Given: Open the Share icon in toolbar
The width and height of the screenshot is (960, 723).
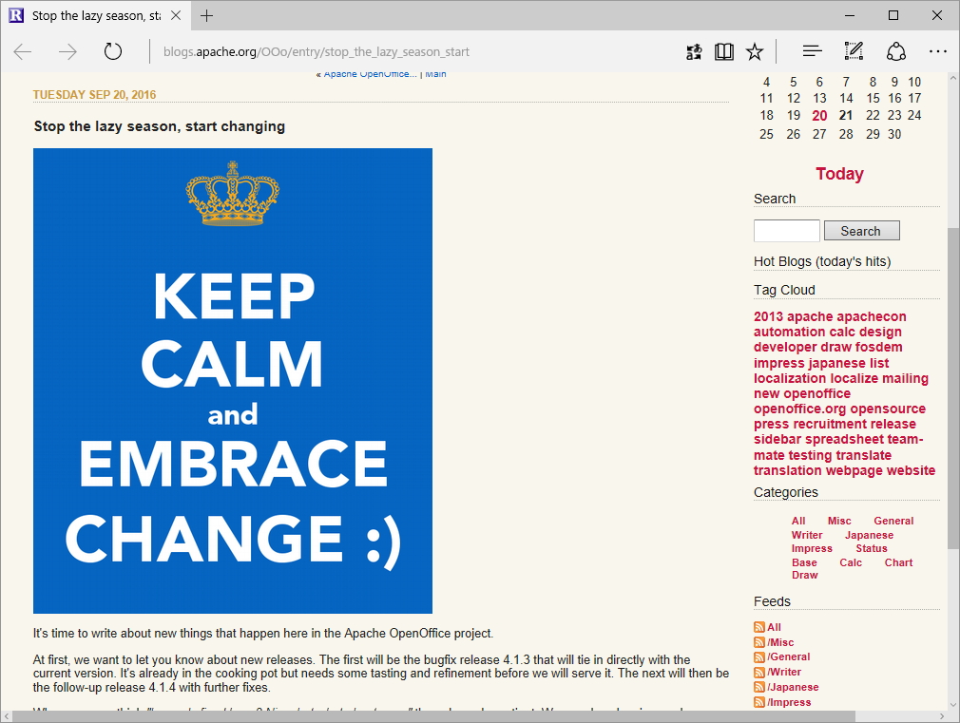Looking at the screenshot, I should pos(895,51).
